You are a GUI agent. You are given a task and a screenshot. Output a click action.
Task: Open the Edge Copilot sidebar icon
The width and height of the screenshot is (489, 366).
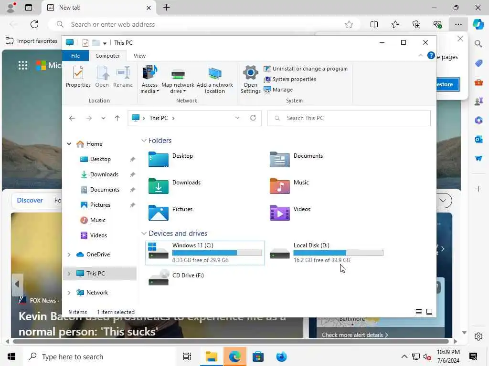point(478,24)
